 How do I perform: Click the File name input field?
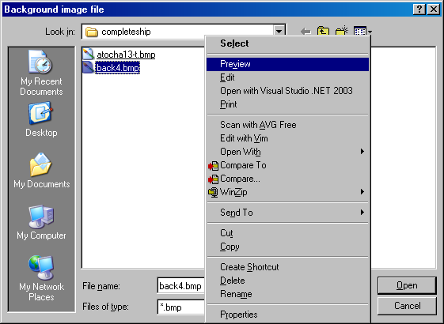click(x=181, y=286)
